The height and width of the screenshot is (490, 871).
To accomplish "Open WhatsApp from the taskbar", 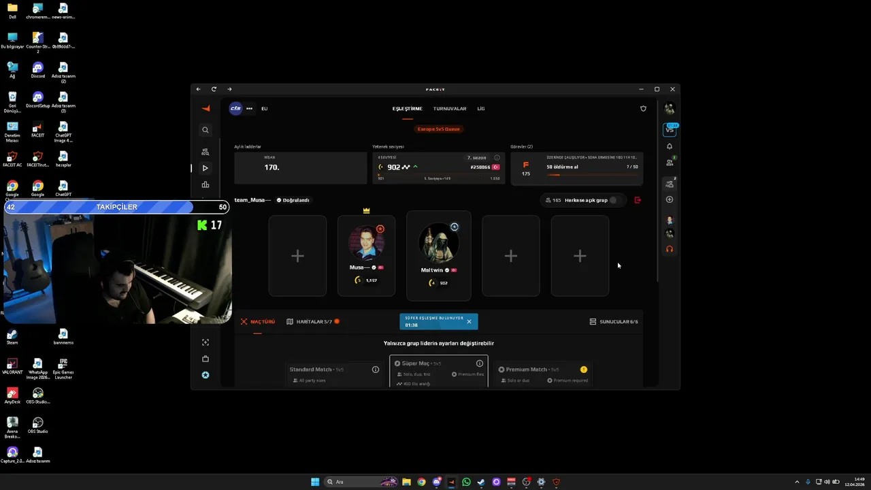I will (x=466, y=482).
